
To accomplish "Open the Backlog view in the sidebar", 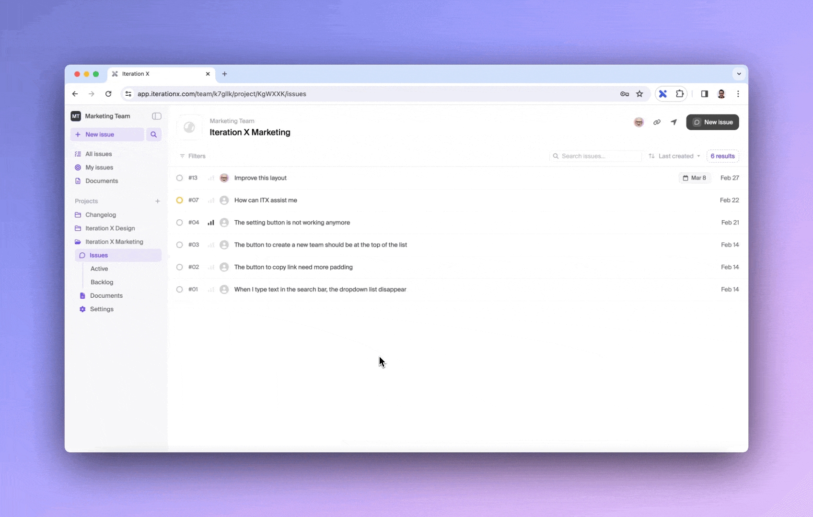I will pos(102,282).
